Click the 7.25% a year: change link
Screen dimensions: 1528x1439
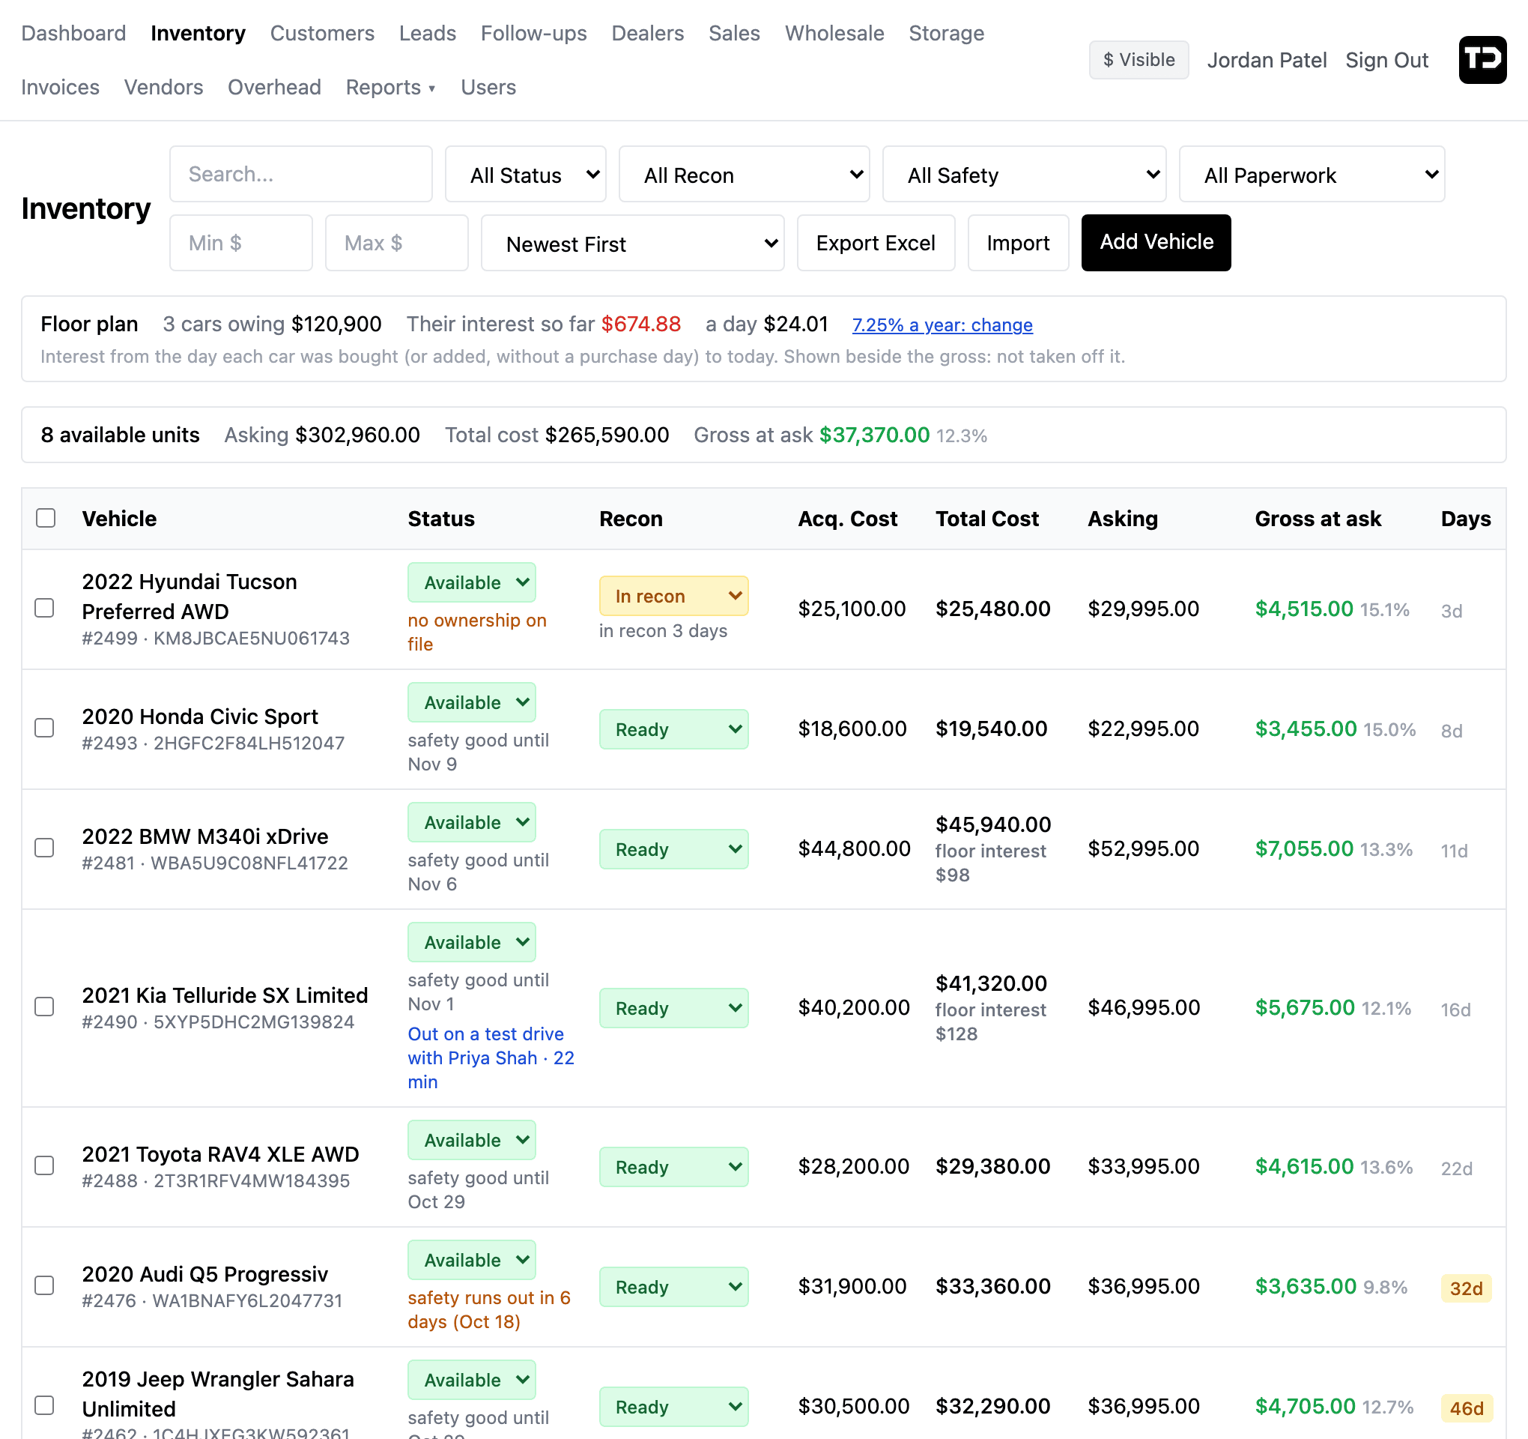click(942, 325)
